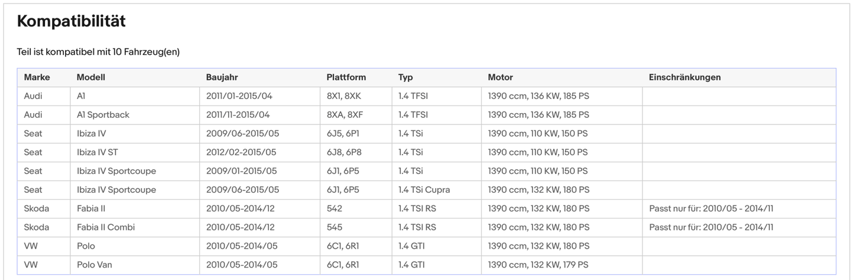Select the platform cell showing 542
Viewport: 854px width, 280px height.
[x=335, y=209]
